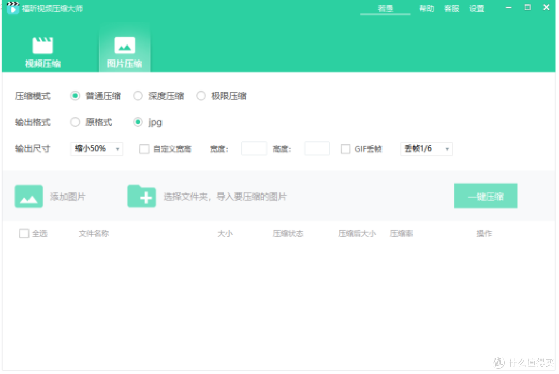Open the 帮助 menu
The width and height of the screenshot is (559, 374).
[x=426, y=9]
